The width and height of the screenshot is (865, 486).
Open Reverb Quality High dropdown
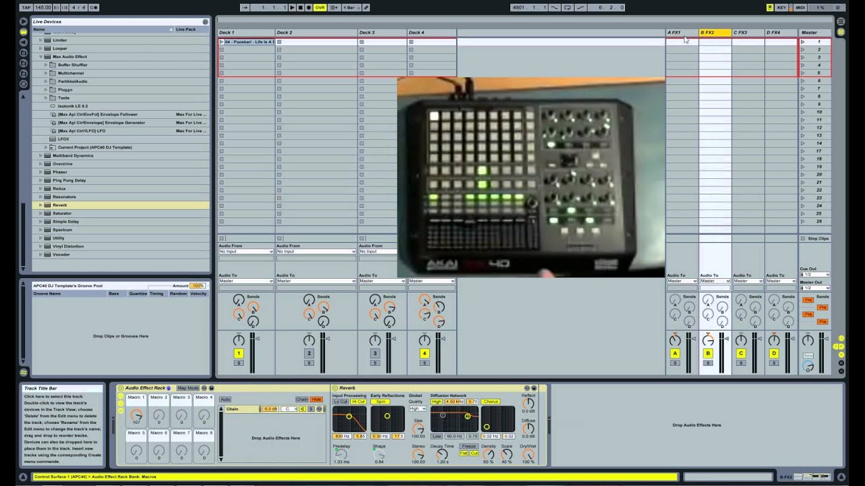pos(418,408)
